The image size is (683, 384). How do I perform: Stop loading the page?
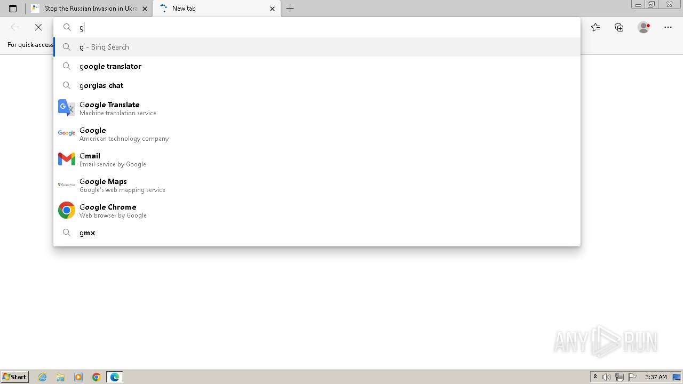tap(38, 27)
